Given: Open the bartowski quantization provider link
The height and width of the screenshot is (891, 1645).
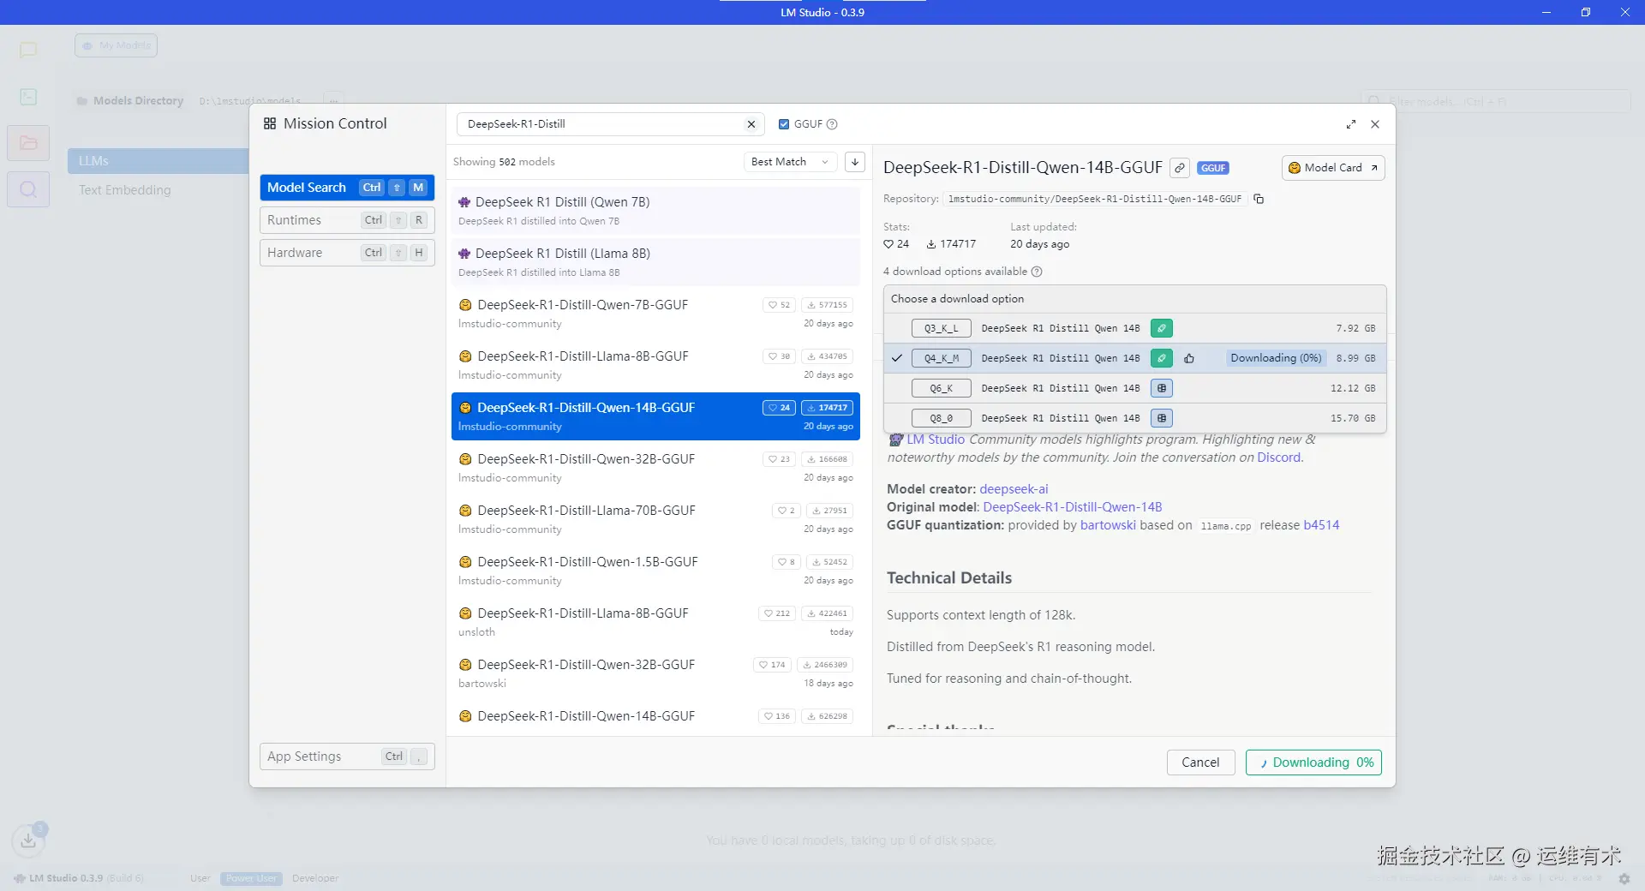Looking at the screenshot, I should point(1108,525).
